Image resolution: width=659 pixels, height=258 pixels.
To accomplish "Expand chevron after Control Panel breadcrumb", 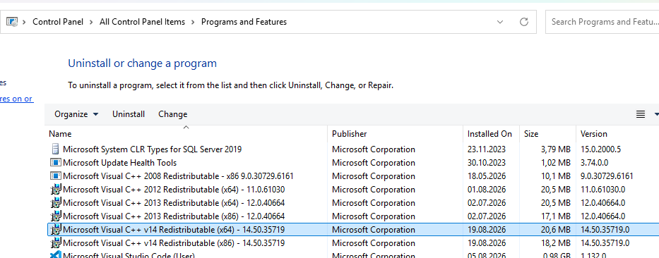I will coord(91,22).
